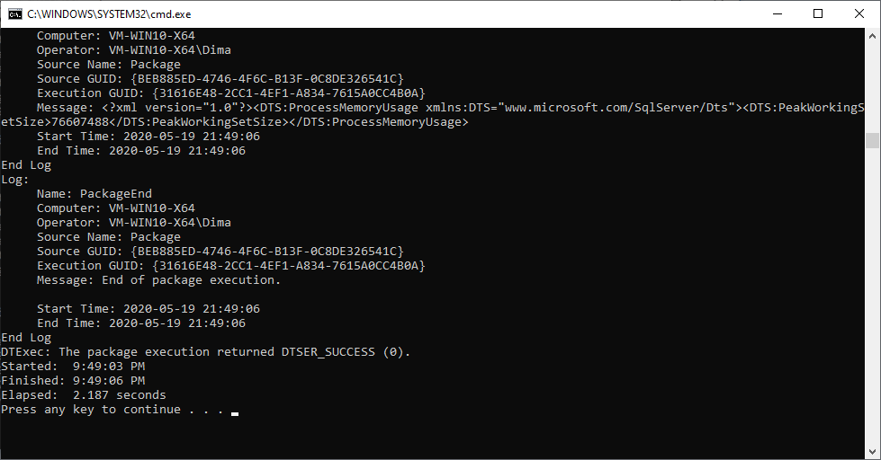881x460 pixels.
Task: Click the C:\WINDOWS\SYSTEM32\cmd.exe title text
Action: [109, 14]
